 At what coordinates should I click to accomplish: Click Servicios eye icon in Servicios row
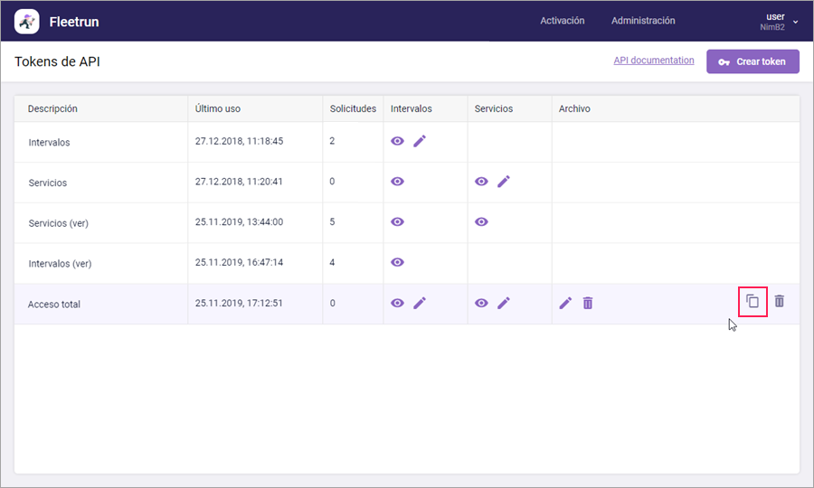(x=481, y=182)
